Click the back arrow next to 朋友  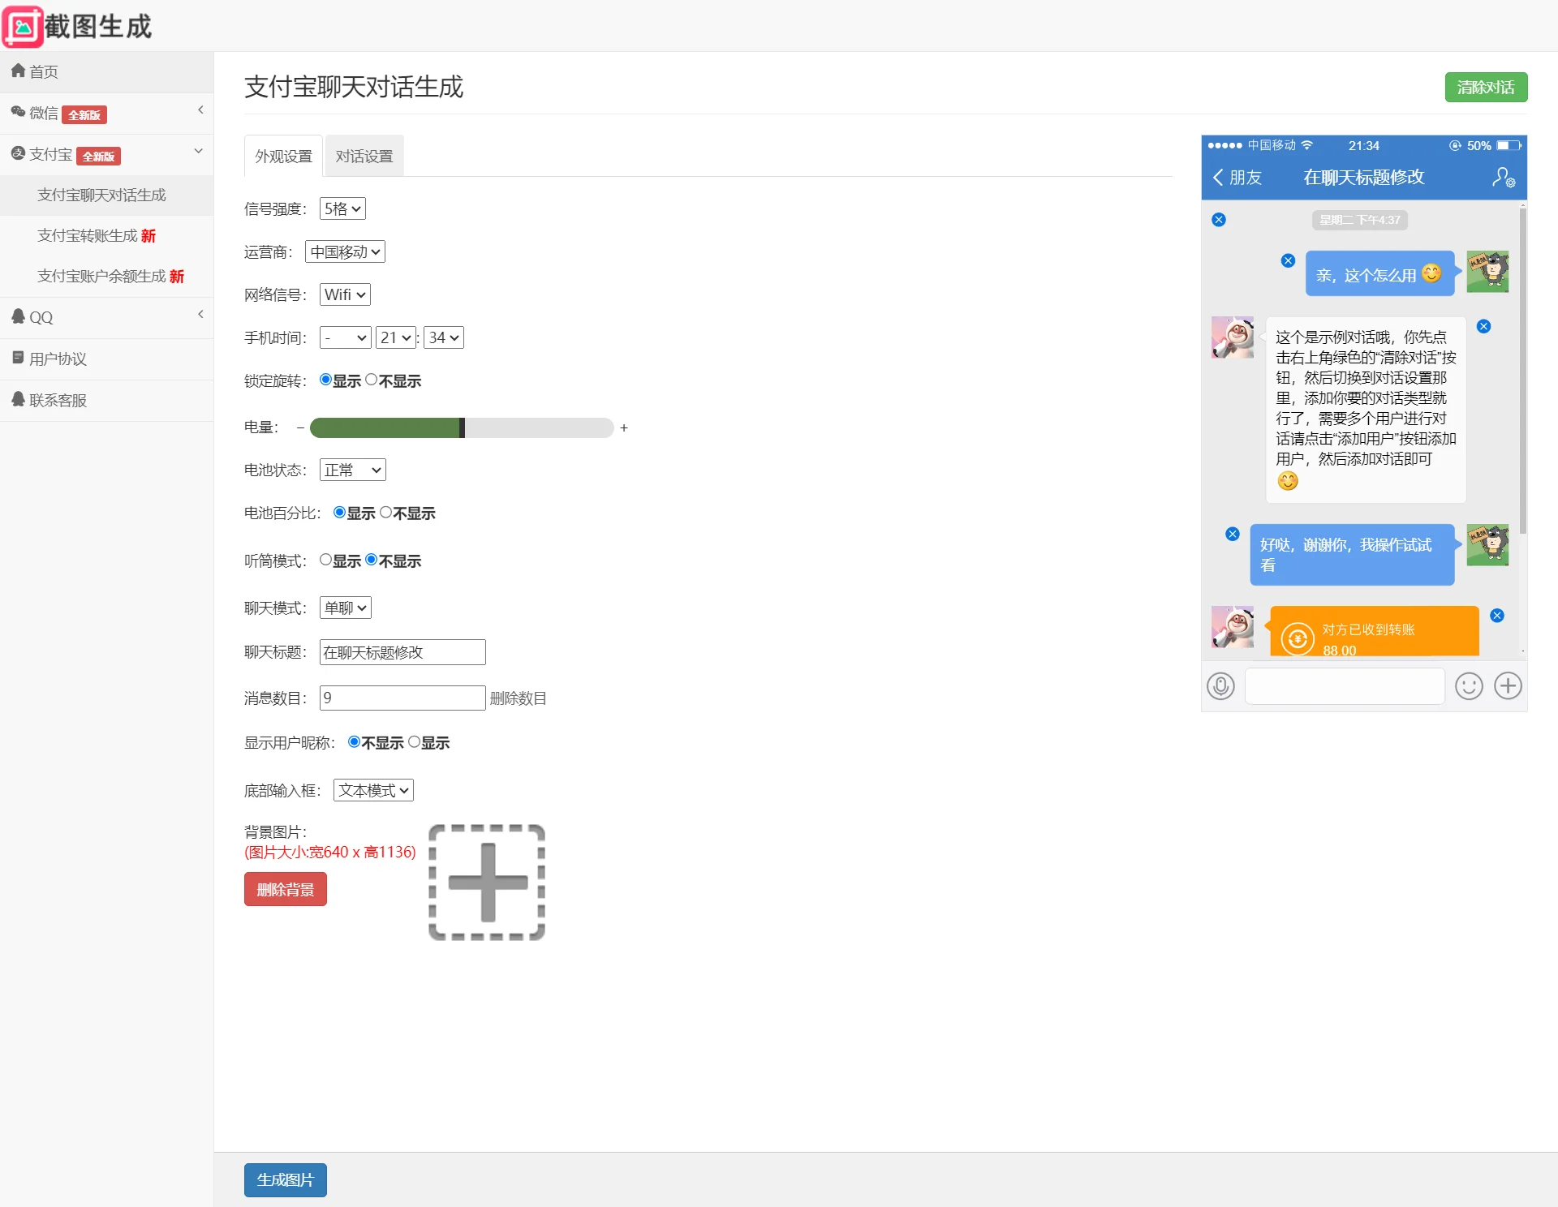click(1218, 178)
